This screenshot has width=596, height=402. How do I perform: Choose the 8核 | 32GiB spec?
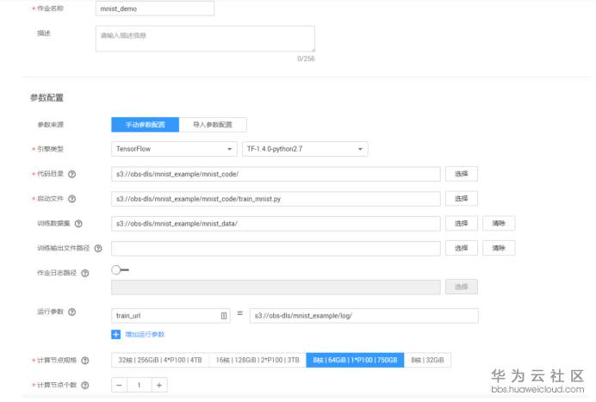click(x=427, y=360)
